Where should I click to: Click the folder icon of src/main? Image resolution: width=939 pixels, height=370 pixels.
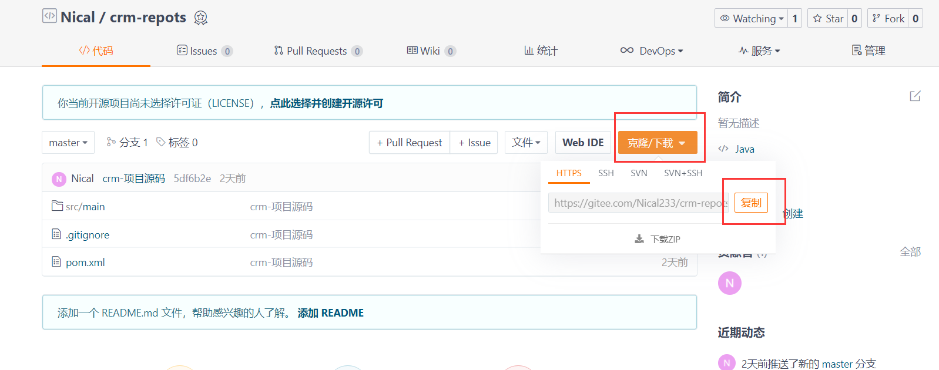tap(57, 206)
